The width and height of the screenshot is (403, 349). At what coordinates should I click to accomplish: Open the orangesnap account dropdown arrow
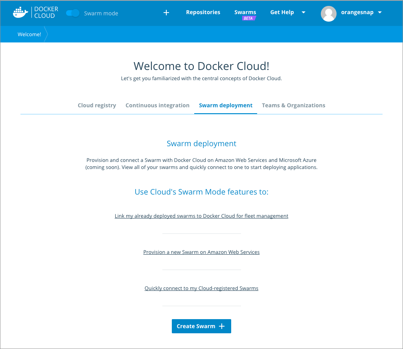(380, 13)
